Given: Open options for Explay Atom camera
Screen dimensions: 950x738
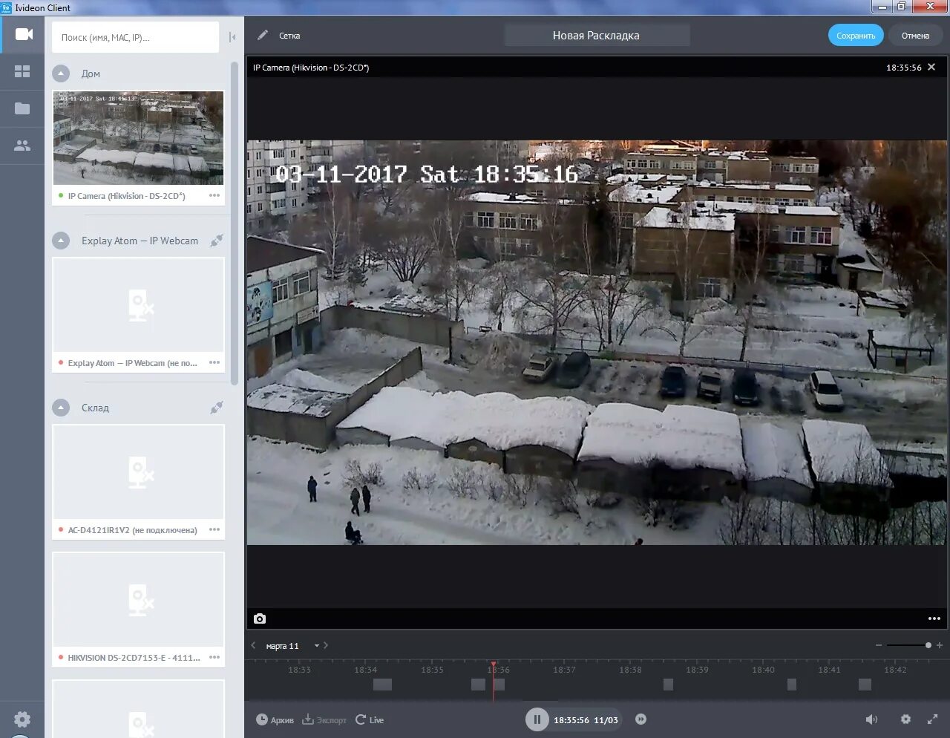Looking at the screenshot, I should [214, 363].
